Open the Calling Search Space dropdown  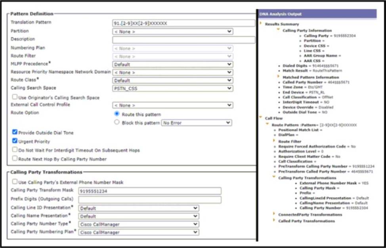pos(172,88)
